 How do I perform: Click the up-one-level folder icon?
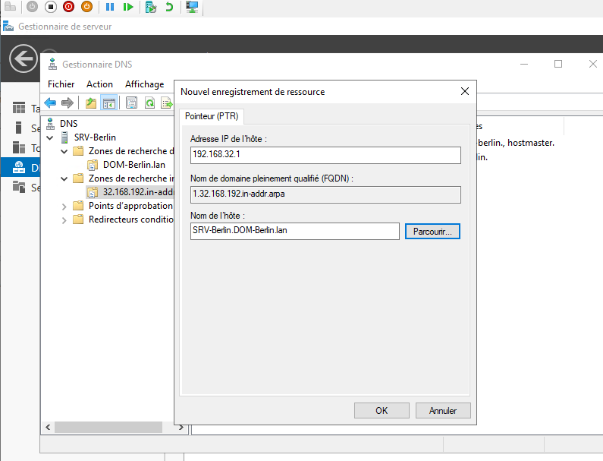click(91, 103)
